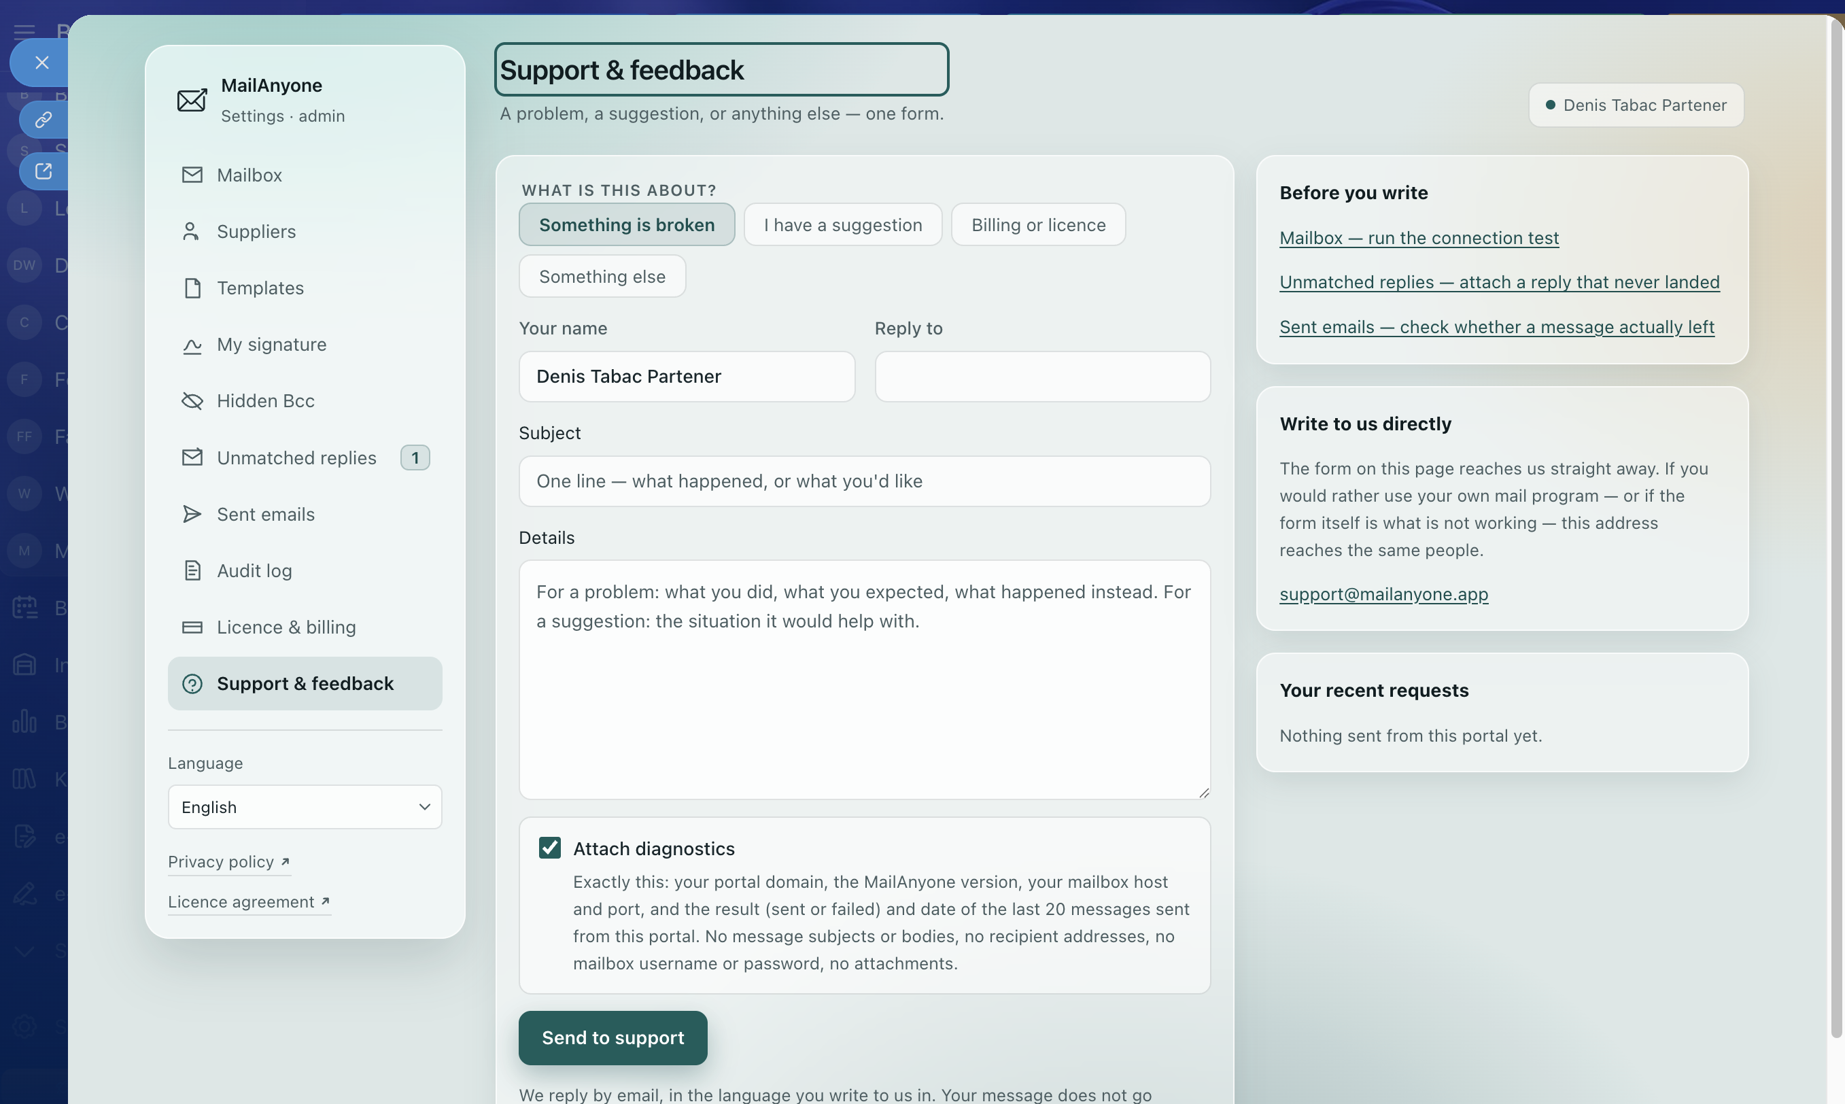Open Mailbox via its envelope icon
Screen dimensions: 1845x1104
coord(192,175)
